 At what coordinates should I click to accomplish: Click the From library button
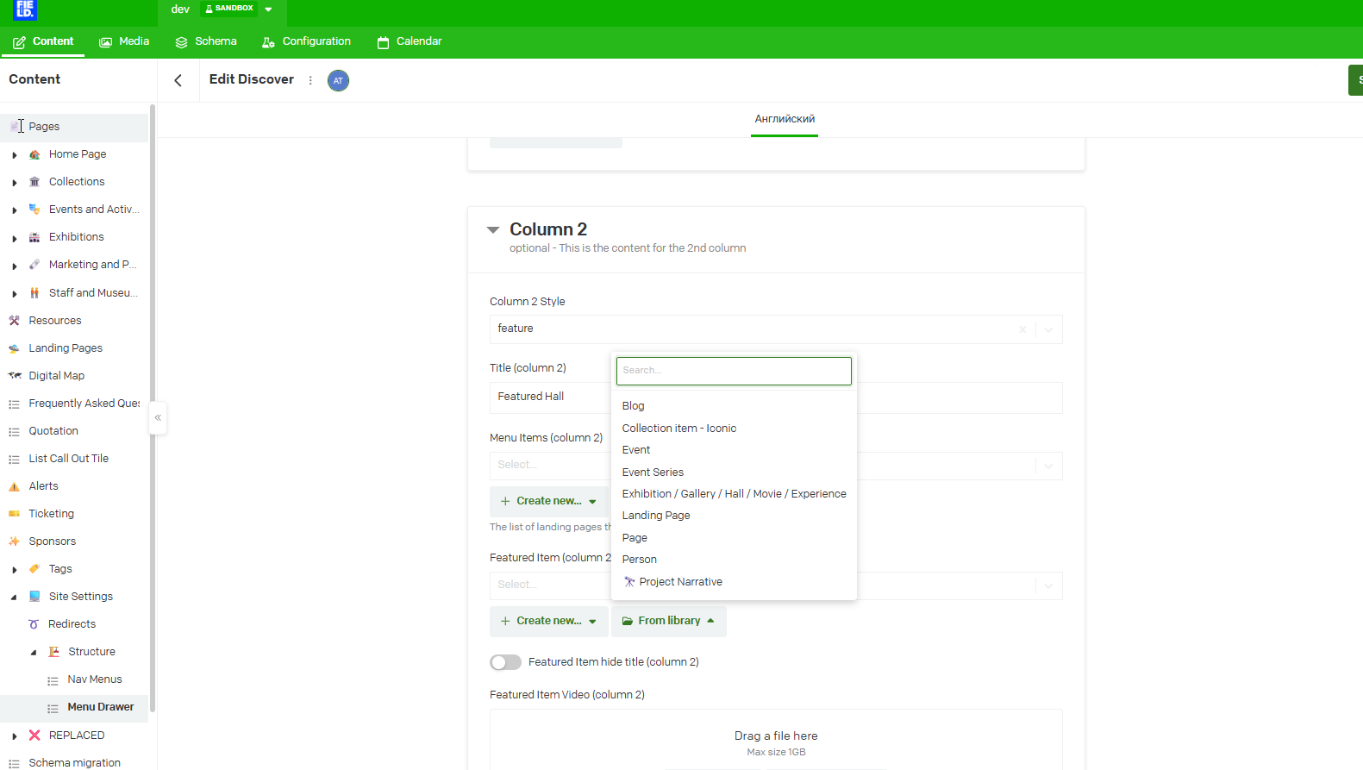tap(669, 621)
